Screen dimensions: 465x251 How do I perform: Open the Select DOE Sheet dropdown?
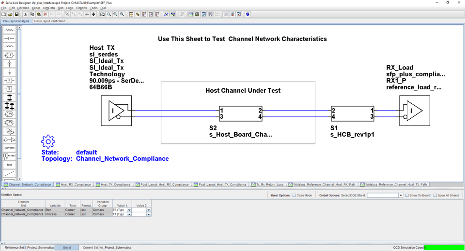(x=401, y=195)
